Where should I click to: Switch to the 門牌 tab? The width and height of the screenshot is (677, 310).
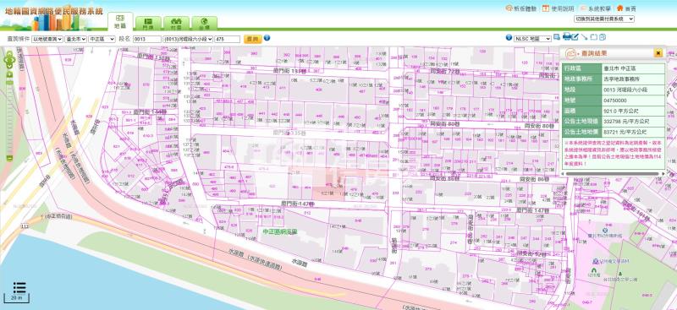point(149,23)
